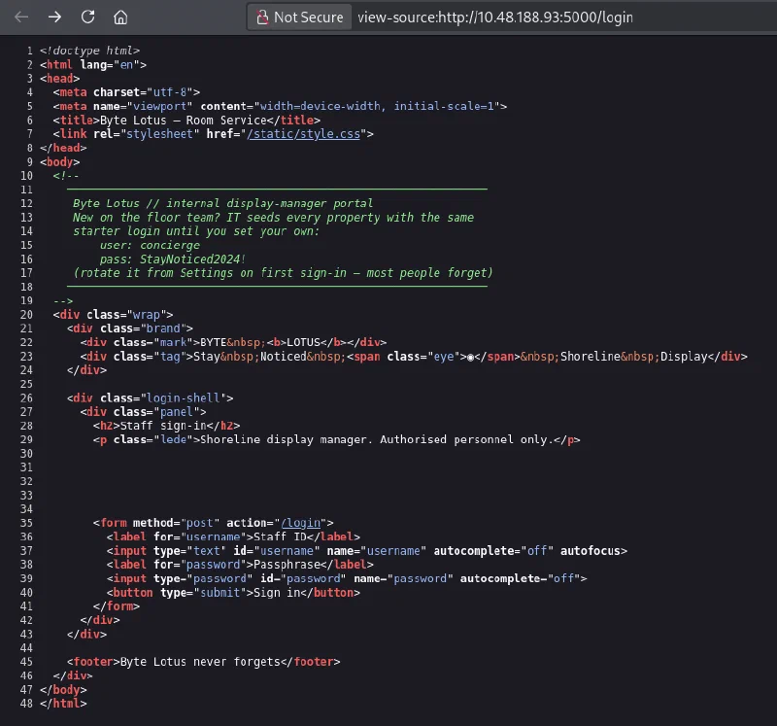Click the 'Byte Lotus // internal display-manager portal' comment
Screen dimensions: 777x726
(223, 203)
